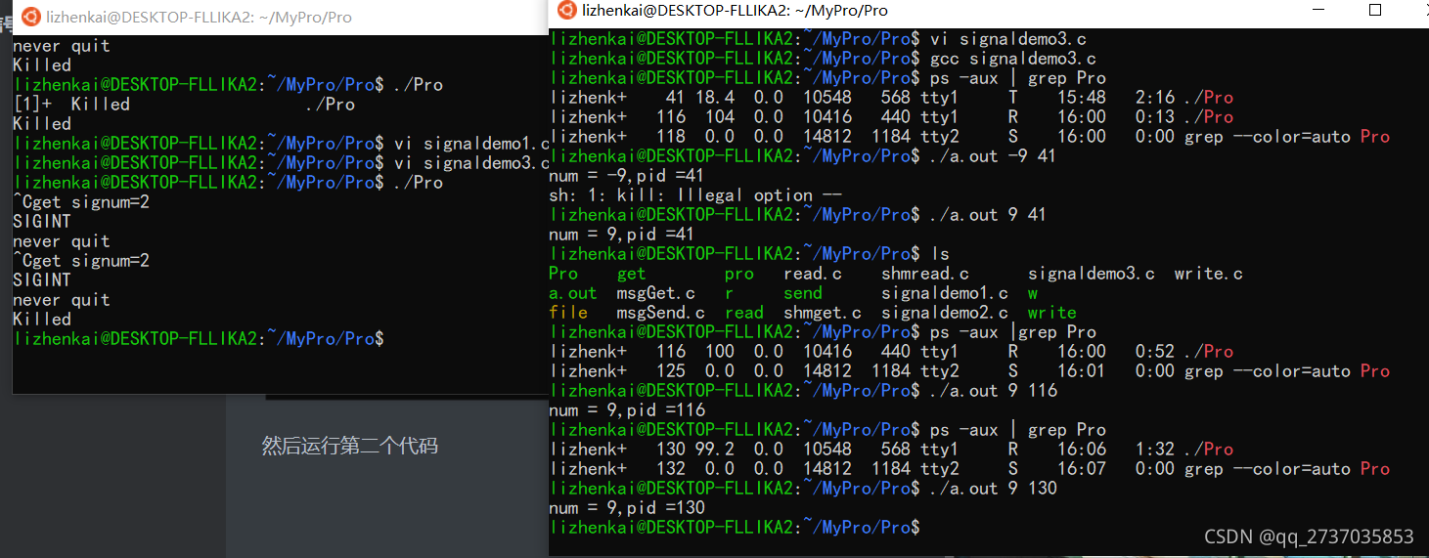Click the "./a.out 9 116" command
Screen dimensions: 1429x558
(994, 391)
